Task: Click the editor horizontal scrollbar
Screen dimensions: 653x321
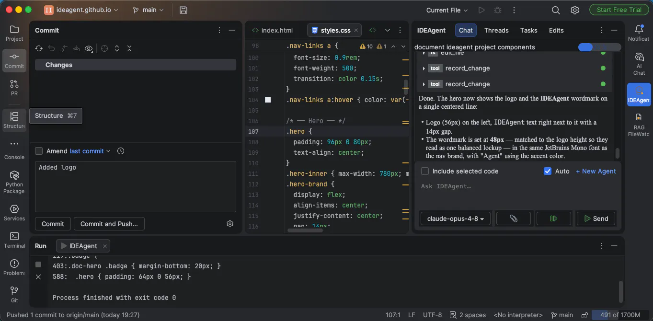Action: pos(305,230)
